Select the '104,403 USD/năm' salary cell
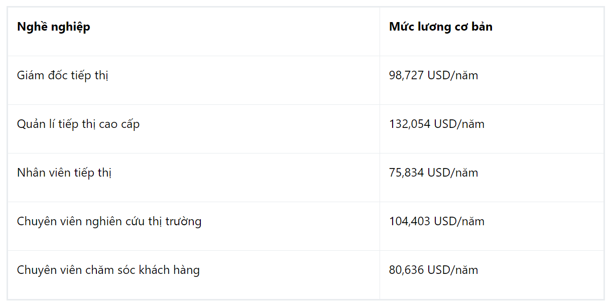The width and height of the screenshot is (611, 308). (x=492, y=226)
